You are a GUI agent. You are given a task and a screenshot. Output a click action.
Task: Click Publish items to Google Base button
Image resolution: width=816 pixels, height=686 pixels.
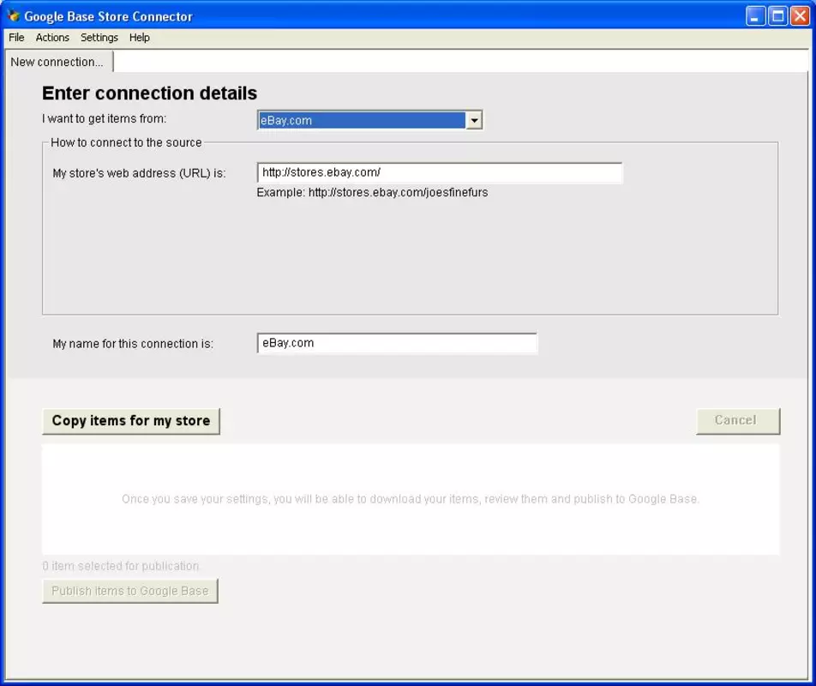pos(130,591)
